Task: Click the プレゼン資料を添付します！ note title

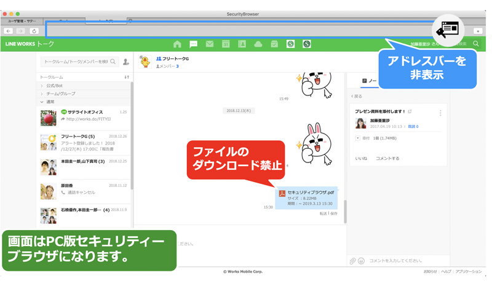Action: coord(380,111)
